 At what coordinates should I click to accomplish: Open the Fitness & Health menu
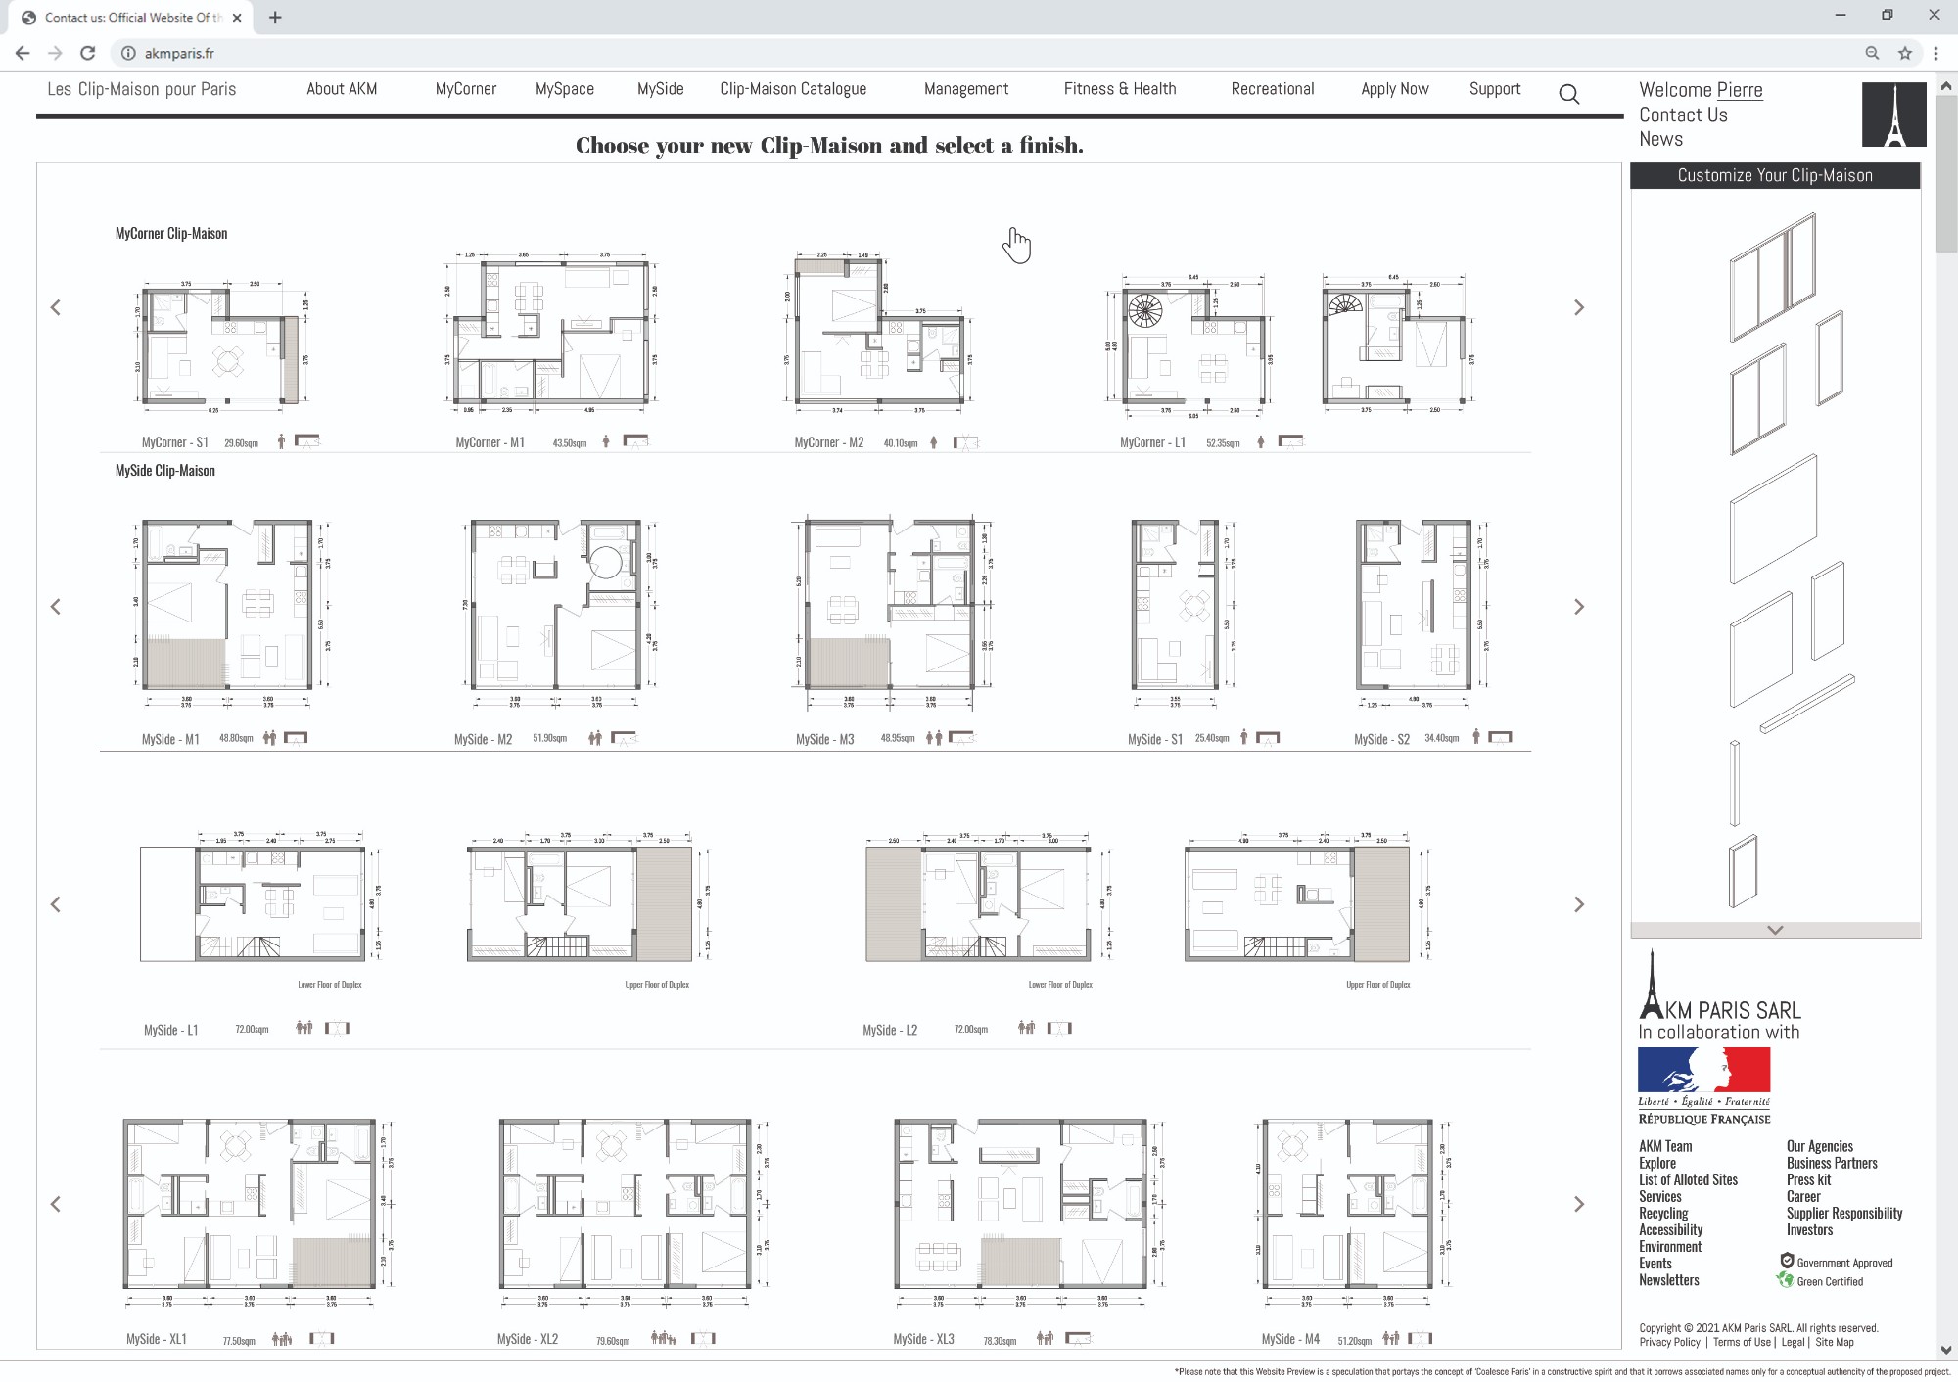coord(1120,89)
